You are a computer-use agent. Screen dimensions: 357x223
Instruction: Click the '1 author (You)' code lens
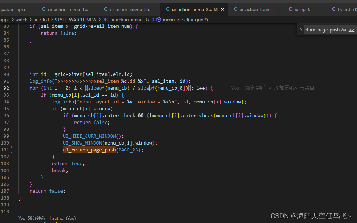[x=62, y=218]
